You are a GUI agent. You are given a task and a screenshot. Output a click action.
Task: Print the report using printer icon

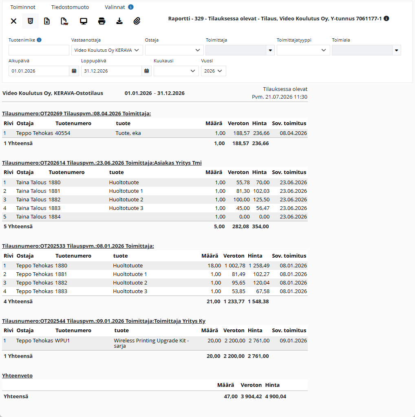click(102, 21)
